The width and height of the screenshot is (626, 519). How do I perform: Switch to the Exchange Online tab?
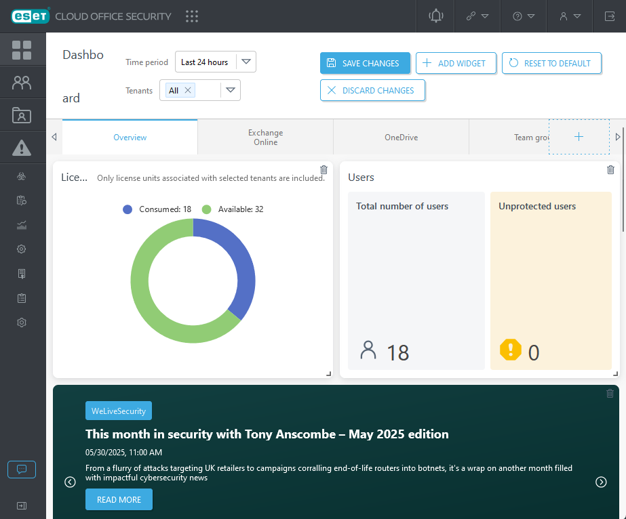tap(265, 137)
